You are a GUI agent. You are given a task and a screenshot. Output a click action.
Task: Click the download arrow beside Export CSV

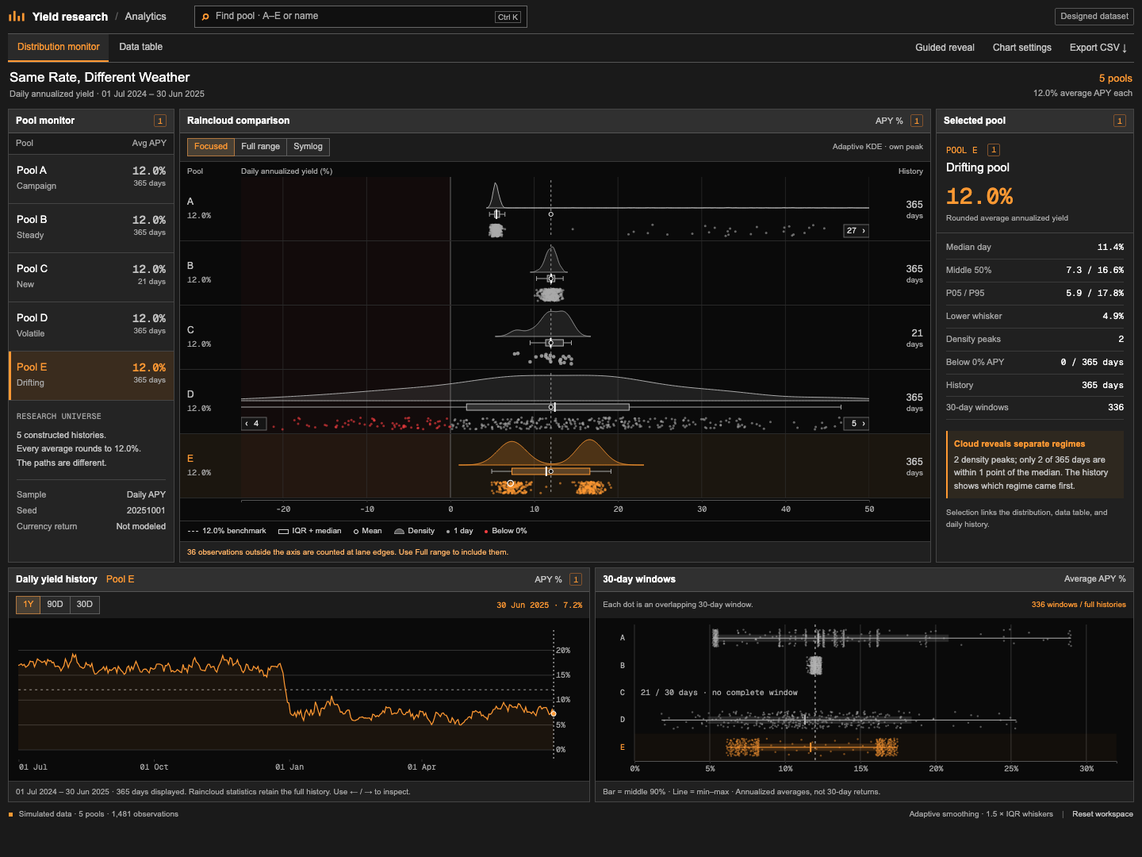point(1125,48)
